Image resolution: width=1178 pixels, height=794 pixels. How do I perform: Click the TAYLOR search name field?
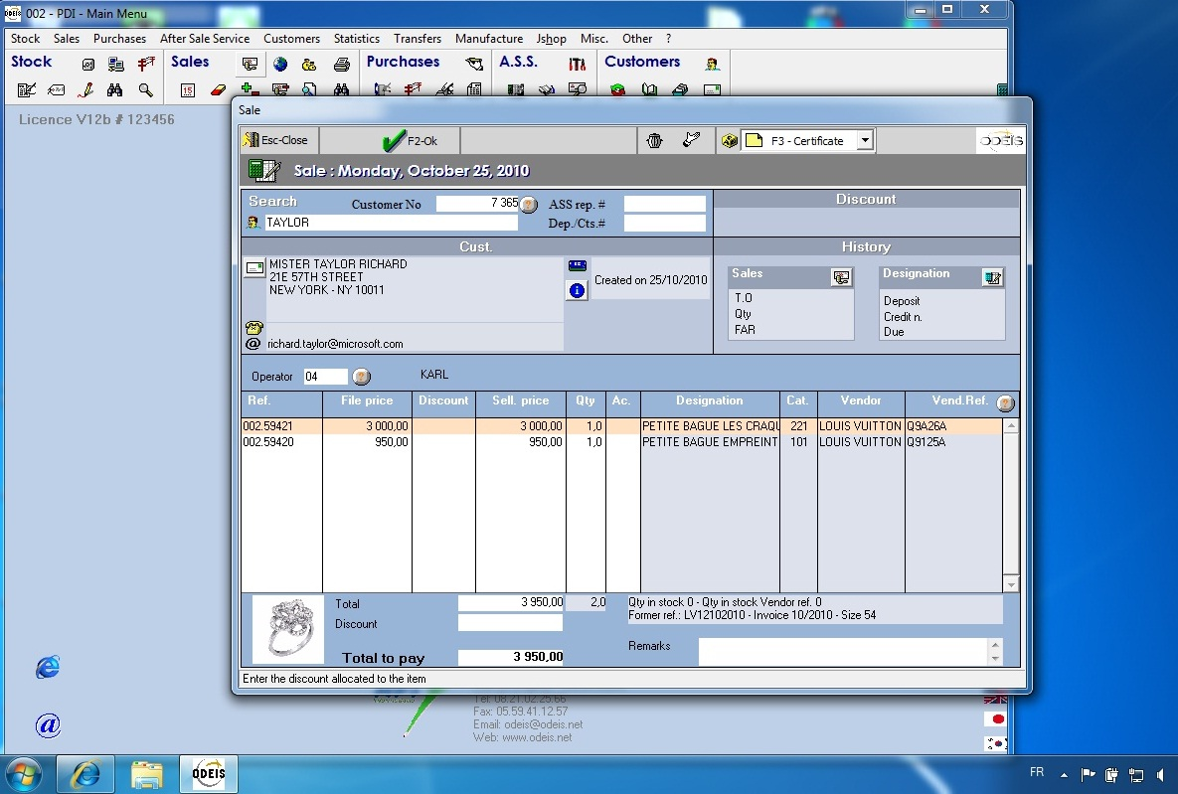391,223
